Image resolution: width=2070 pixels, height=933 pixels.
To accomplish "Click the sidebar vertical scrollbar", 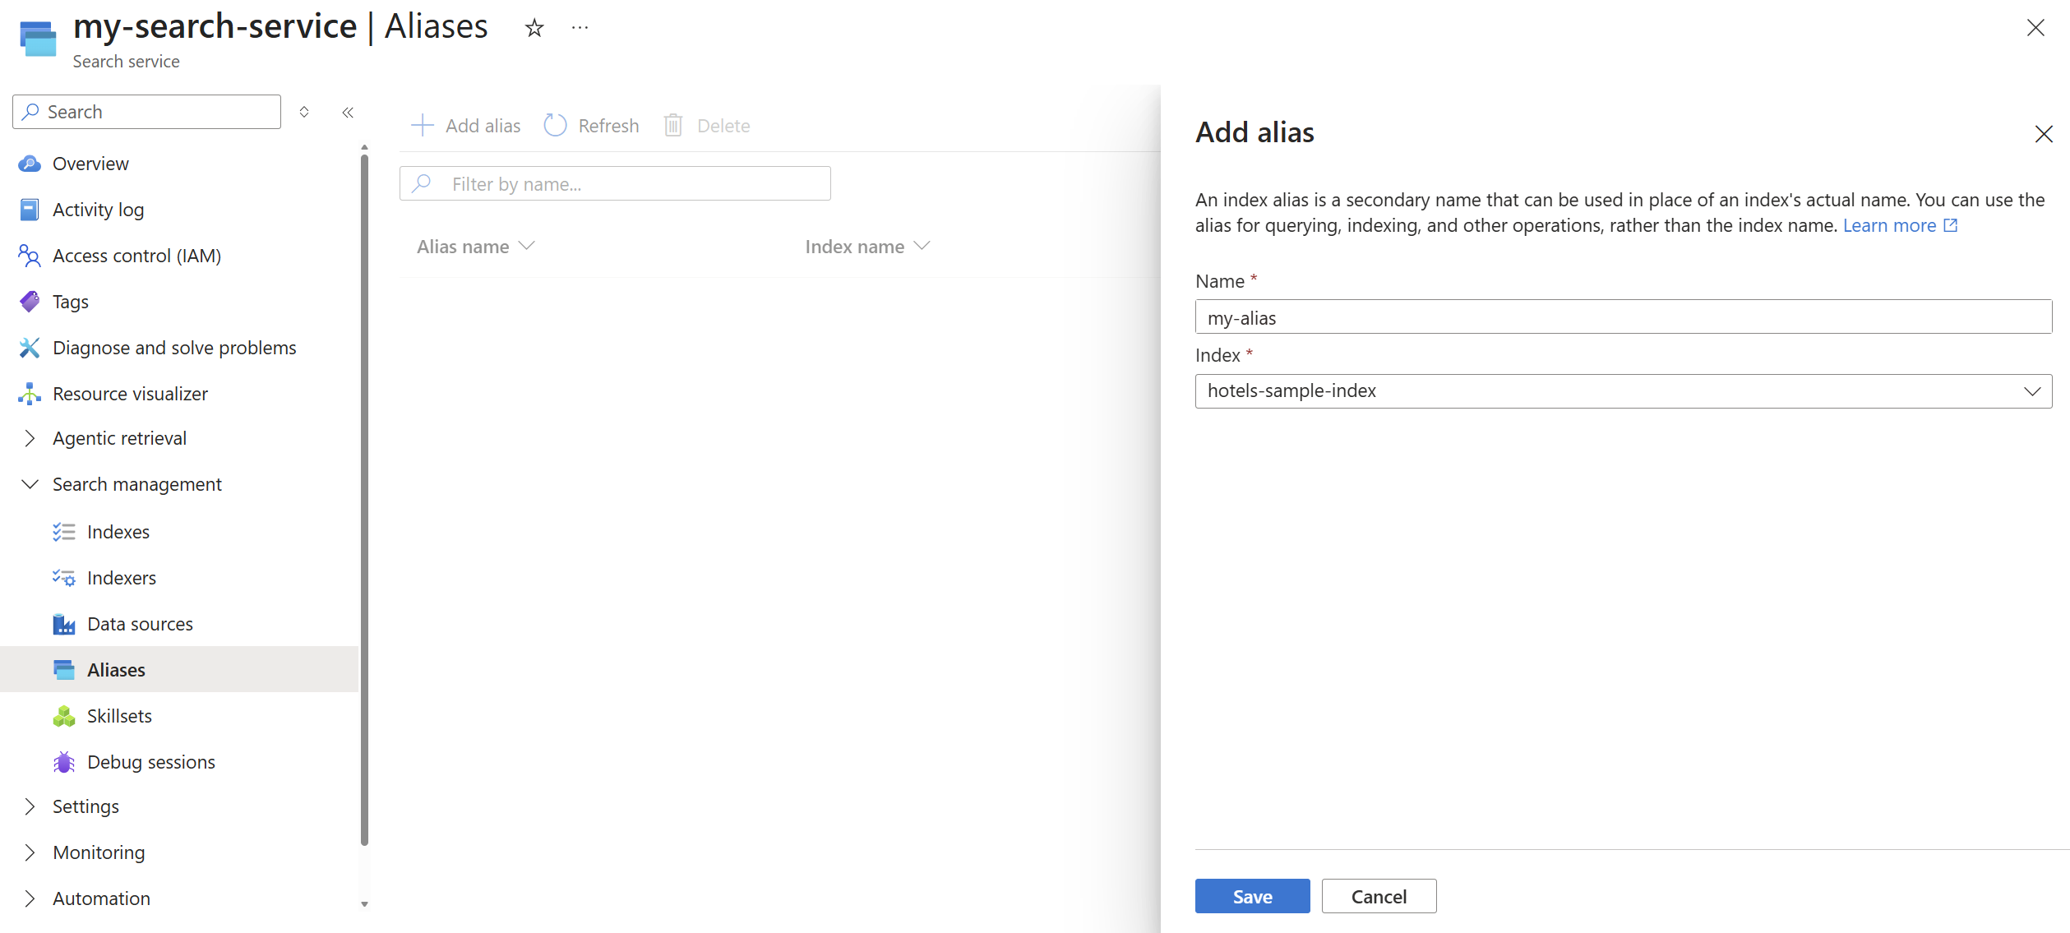I will tap(364, 499).
